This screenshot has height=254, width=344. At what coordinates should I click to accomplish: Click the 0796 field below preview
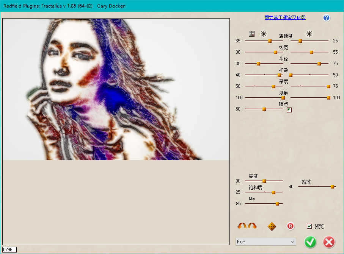(x=9, y=249)
